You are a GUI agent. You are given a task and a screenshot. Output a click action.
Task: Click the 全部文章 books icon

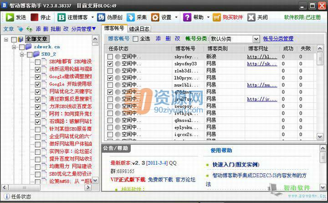coord(20,39)
